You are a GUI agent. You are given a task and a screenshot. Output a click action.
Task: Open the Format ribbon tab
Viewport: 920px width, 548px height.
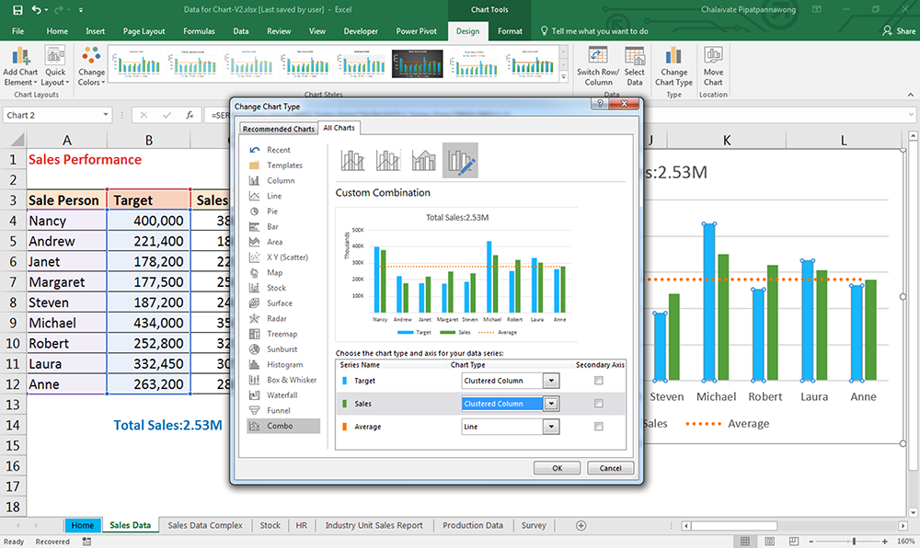point(509,29)
